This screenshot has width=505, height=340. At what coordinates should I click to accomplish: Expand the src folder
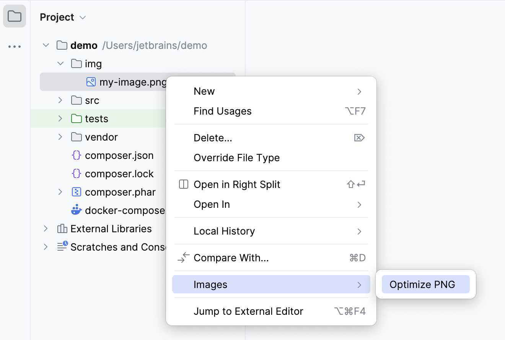point(60,100)
